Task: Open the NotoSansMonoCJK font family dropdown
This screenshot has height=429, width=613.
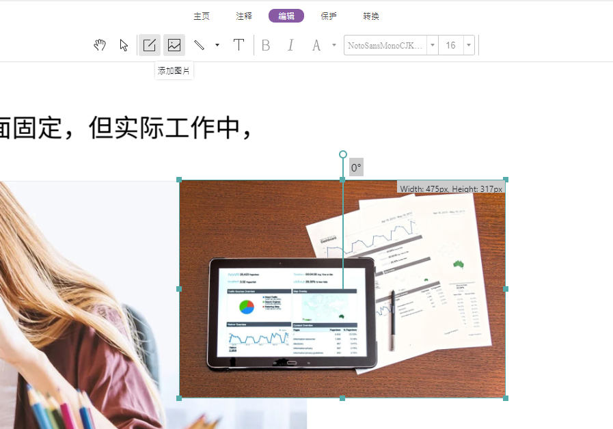Action: tap(432, 44)
